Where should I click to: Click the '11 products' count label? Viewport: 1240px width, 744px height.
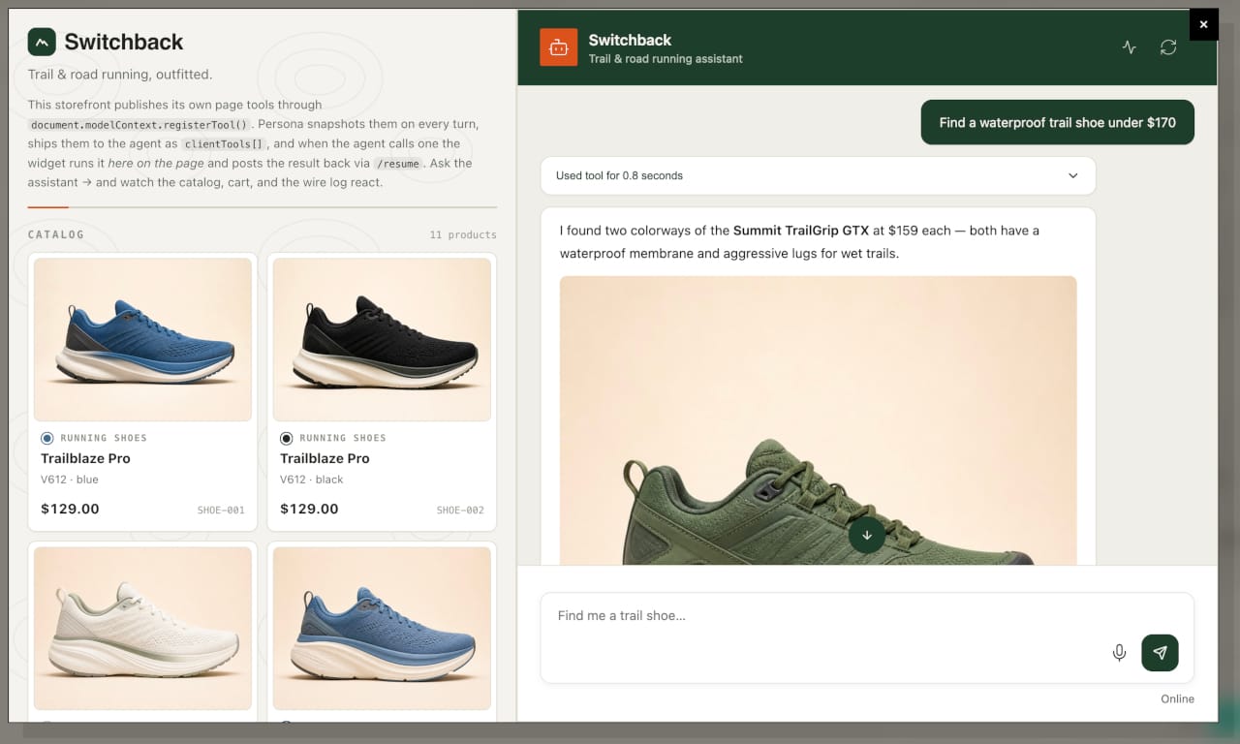click(x=463, y=234)
